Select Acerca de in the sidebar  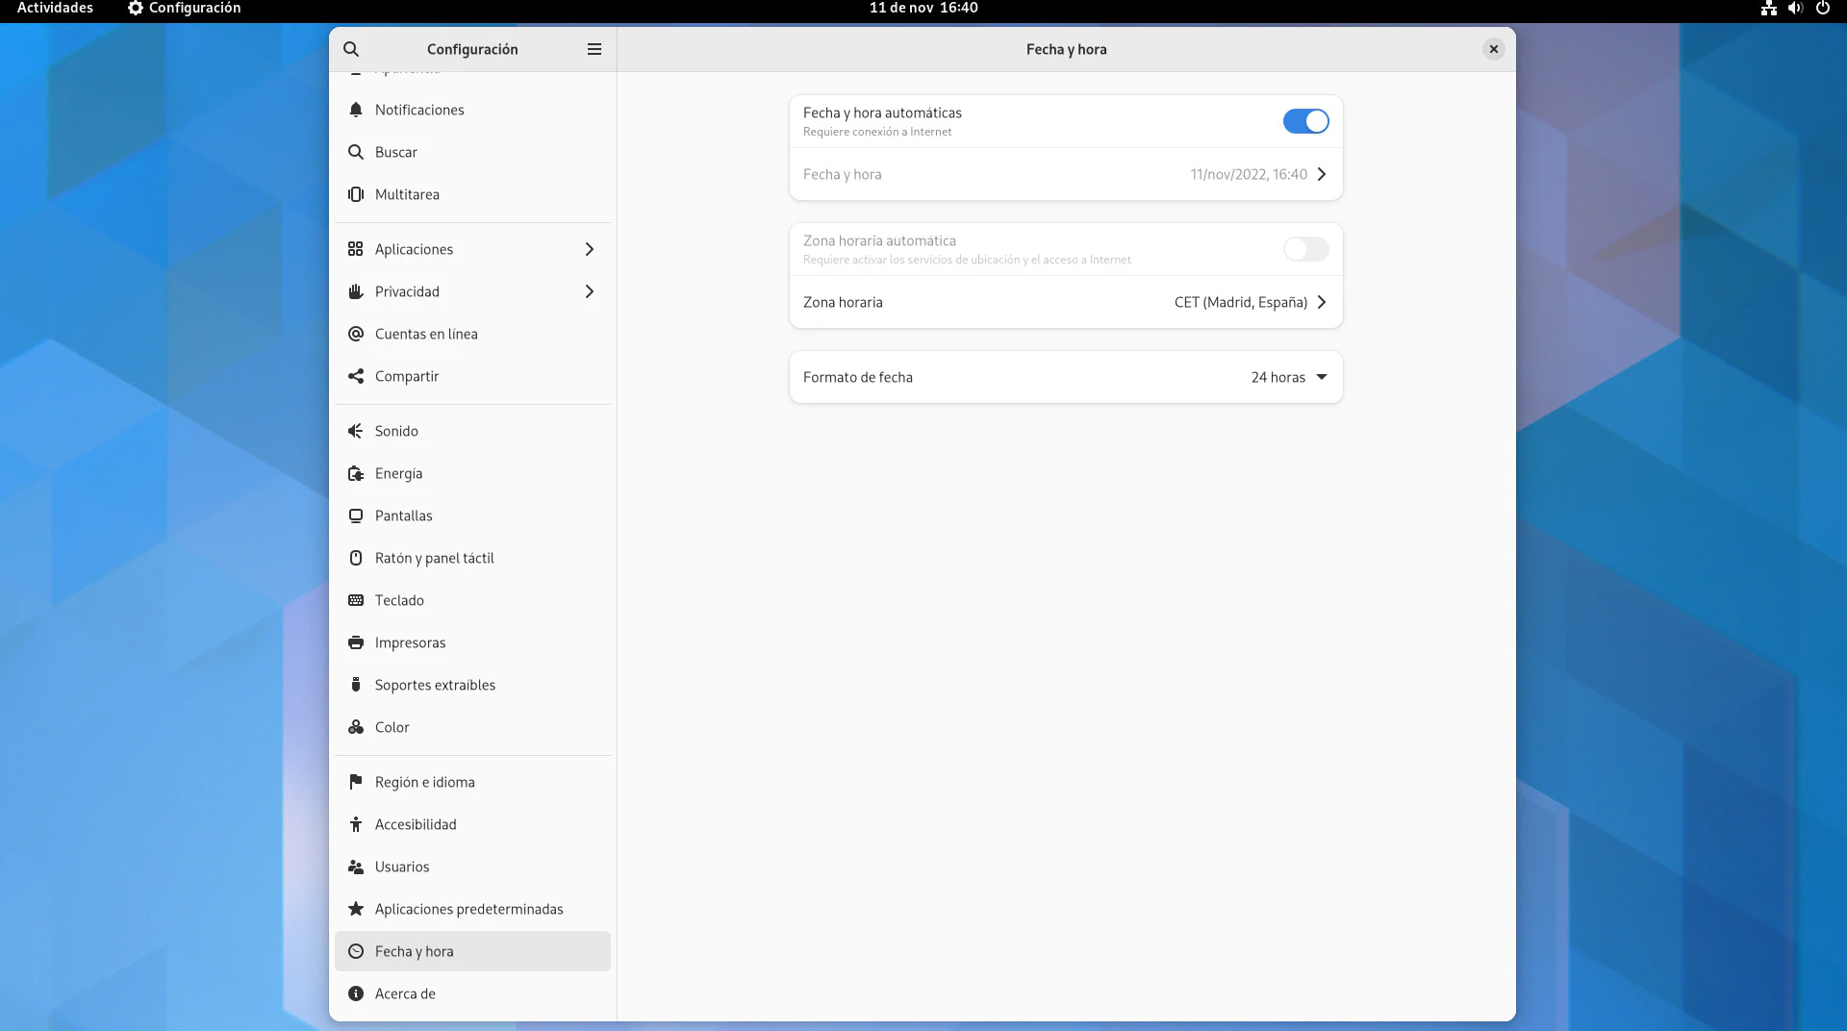point(405,993)
